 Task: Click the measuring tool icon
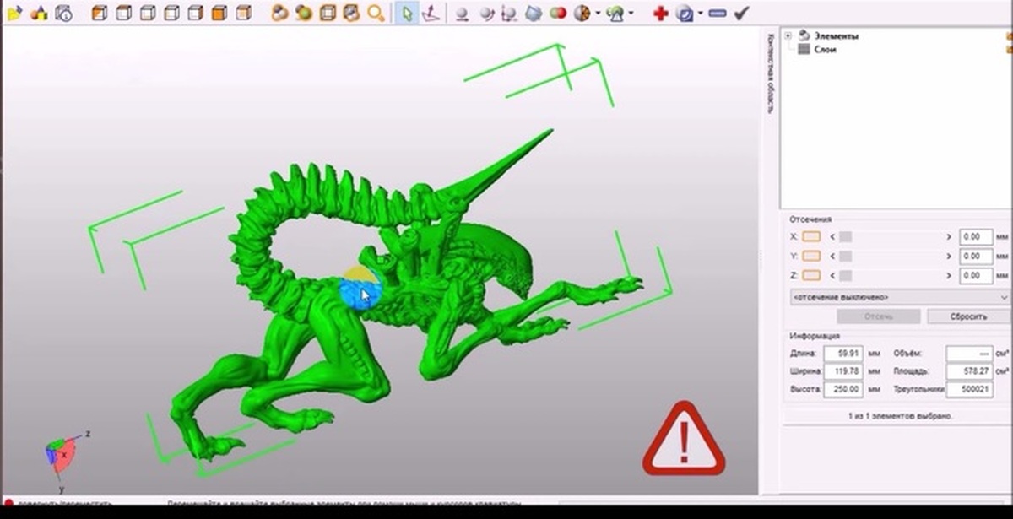(x=511, y=14)
